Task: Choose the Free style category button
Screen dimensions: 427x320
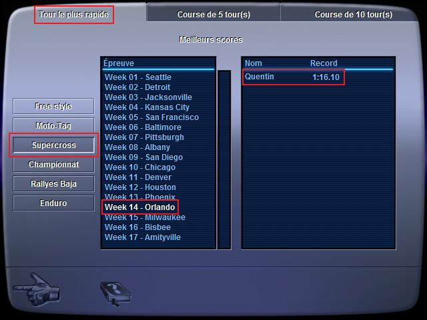Action: coord(53,106)
